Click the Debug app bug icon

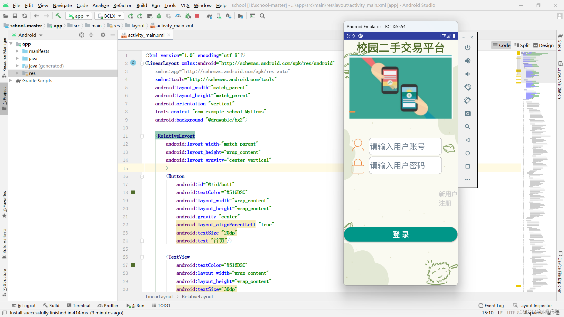pyautogui.click(x=159, y=16)
